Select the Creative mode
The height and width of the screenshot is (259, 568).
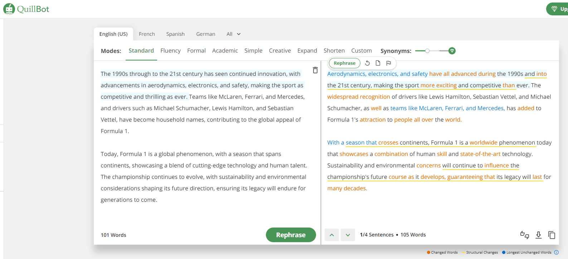tap(280, 51)
